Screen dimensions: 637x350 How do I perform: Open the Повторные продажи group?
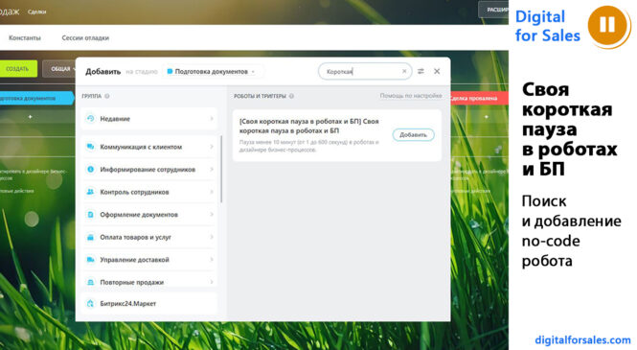(149, 281)
